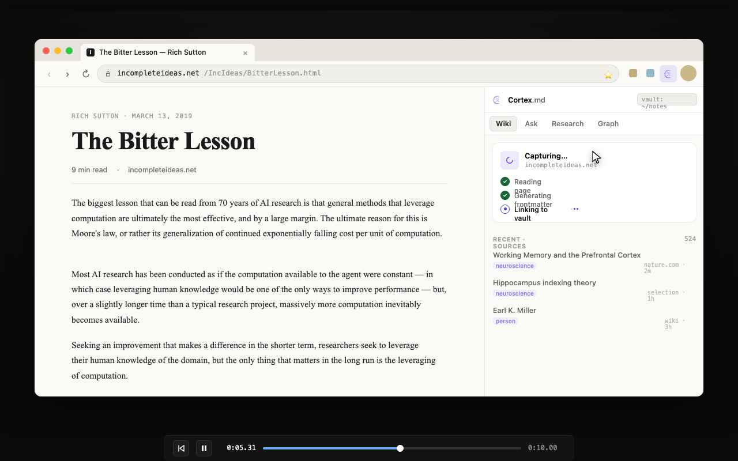Click the Cortex logo in side panel
This screenshot has width=738, height=461.
point(497,100)
